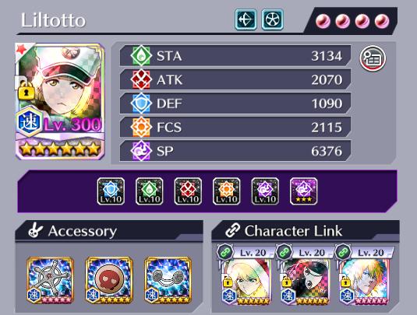
Task: Open the red skull pill accessory slot
Action: point(109,280)
